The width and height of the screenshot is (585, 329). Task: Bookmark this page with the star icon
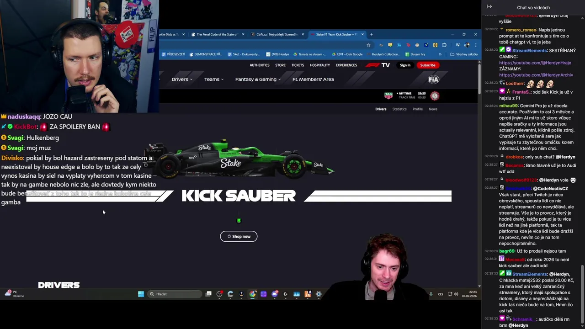[368, 45]
